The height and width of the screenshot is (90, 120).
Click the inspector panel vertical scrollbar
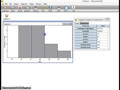click(x=109, y=38)
